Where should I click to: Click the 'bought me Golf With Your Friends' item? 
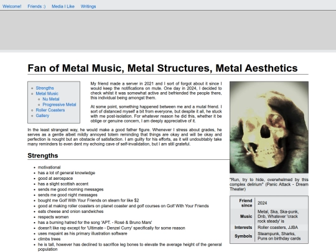tap(88, 200)
